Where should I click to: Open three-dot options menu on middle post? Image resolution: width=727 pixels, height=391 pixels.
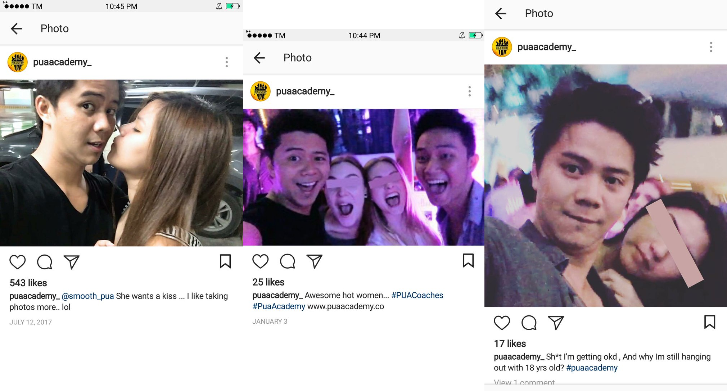469,91
